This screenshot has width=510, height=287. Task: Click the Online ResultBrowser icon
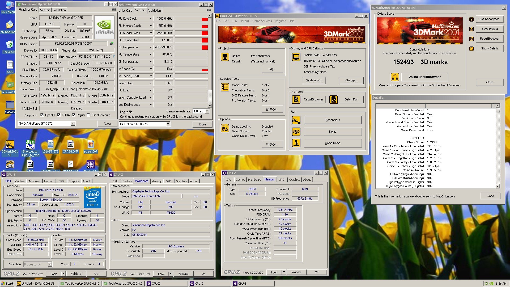(x=395, y=77)
